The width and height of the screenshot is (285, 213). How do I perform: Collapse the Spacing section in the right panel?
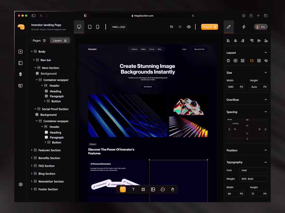click(266, 112)
